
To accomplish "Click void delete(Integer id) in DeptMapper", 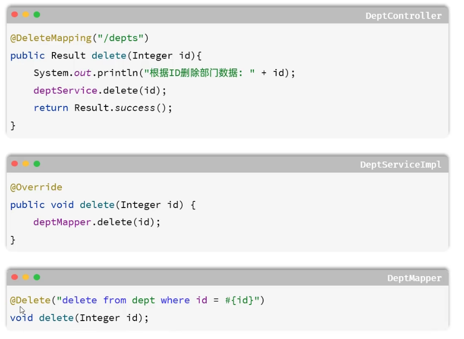I will pyautogui.click(x=79, y=318).
